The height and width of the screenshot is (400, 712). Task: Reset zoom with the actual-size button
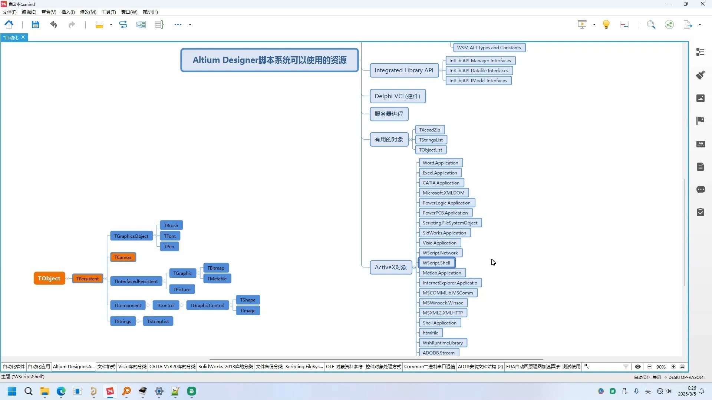pos(682,367)
